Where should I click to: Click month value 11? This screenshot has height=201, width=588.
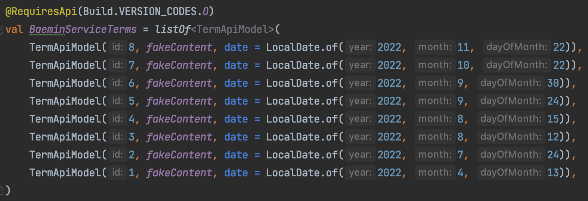point(463,47)
